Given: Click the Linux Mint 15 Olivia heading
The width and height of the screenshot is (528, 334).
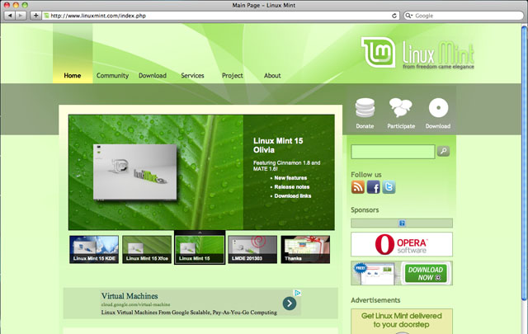Looking at the screenshot, I should 278,145.
